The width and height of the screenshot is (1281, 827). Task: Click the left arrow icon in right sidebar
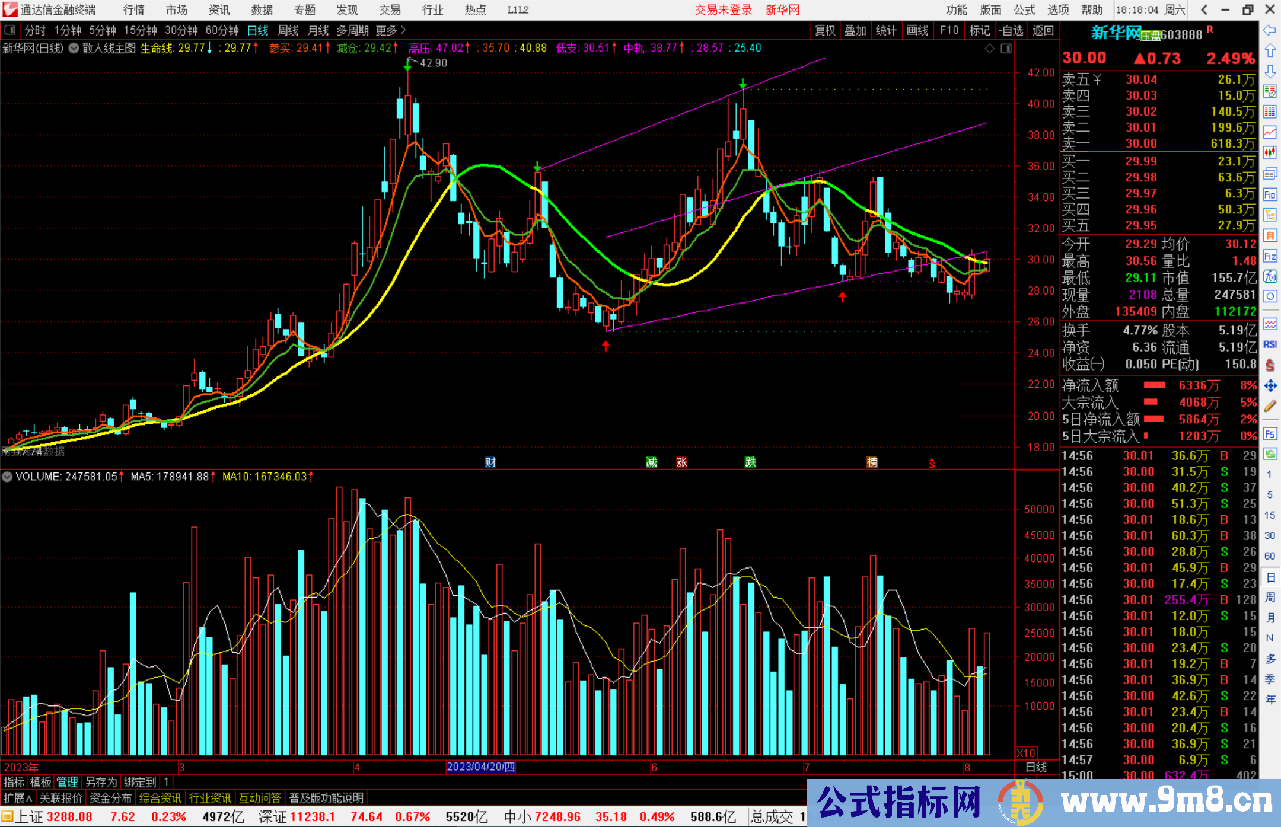[1270, 30]
